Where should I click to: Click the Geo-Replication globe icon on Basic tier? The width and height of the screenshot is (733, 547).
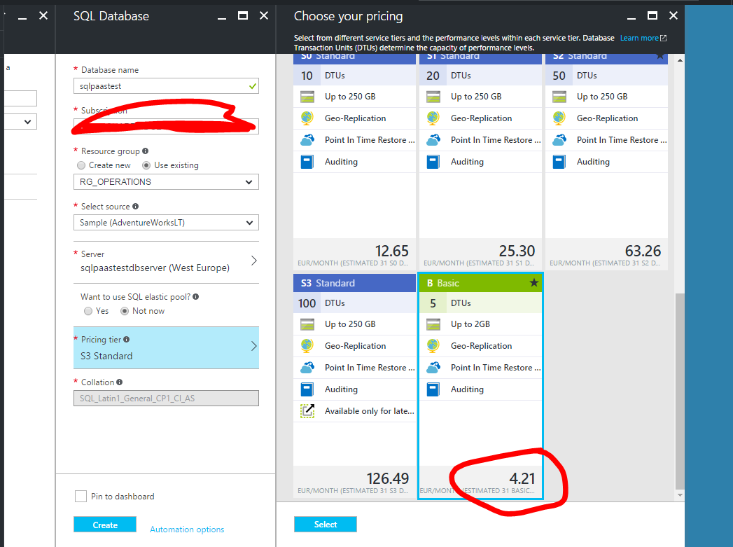pos(433,345)
